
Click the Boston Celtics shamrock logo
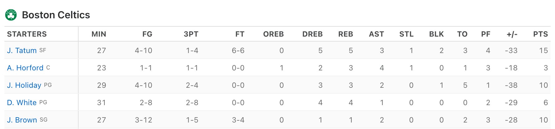click(x=11, y=15)
